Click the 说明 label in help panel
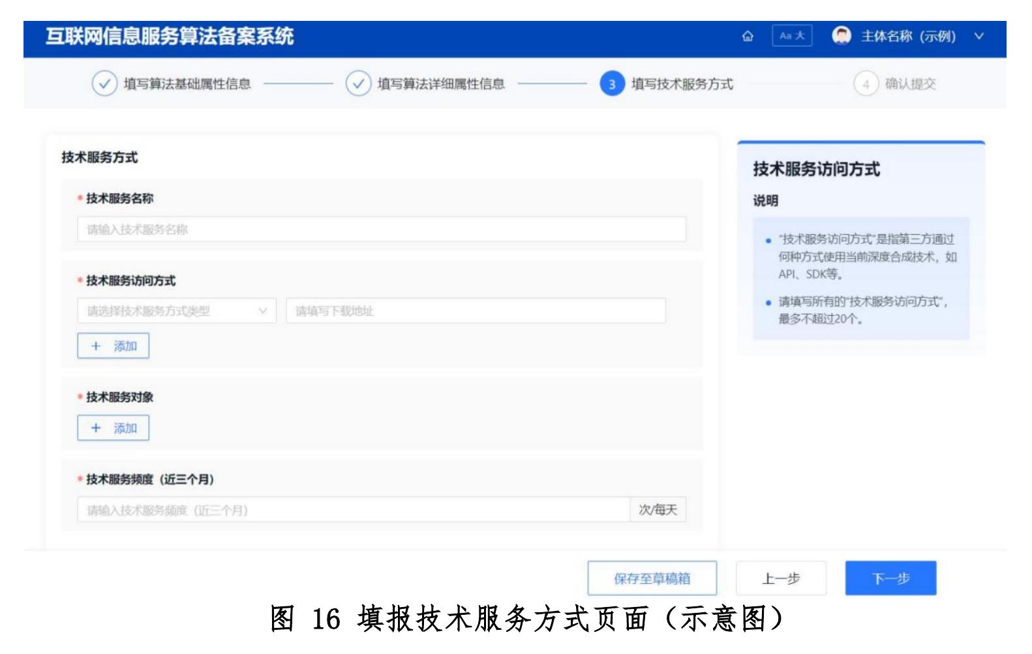The height and width of the screenshot is (654, 1032). click(x=765, y=200)
